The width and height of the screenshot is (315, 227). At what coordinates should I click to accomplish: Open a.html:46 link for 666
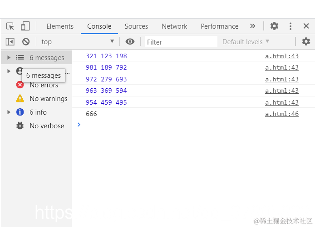pos(282,114)
